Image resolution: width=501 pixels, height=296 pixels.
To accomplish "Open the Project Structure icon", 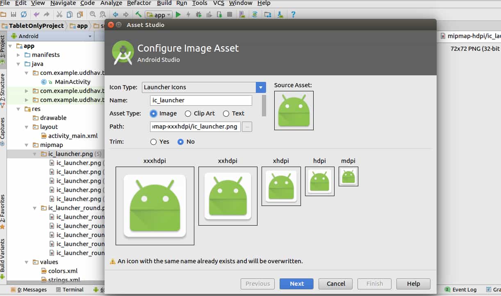I will click(268, 14).
